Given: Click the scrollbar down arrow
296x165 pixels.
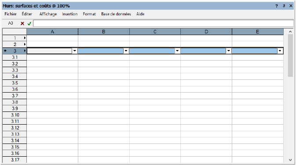Looking at the screenshot, I should (290, 160).
